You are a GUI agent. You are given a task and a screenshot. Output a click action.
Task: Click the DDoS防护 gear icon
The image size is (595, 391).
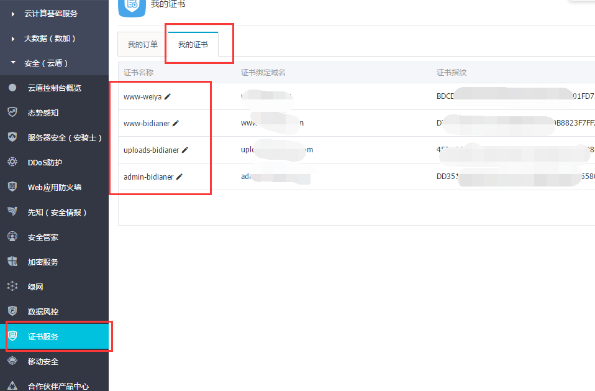click(12, 162)
